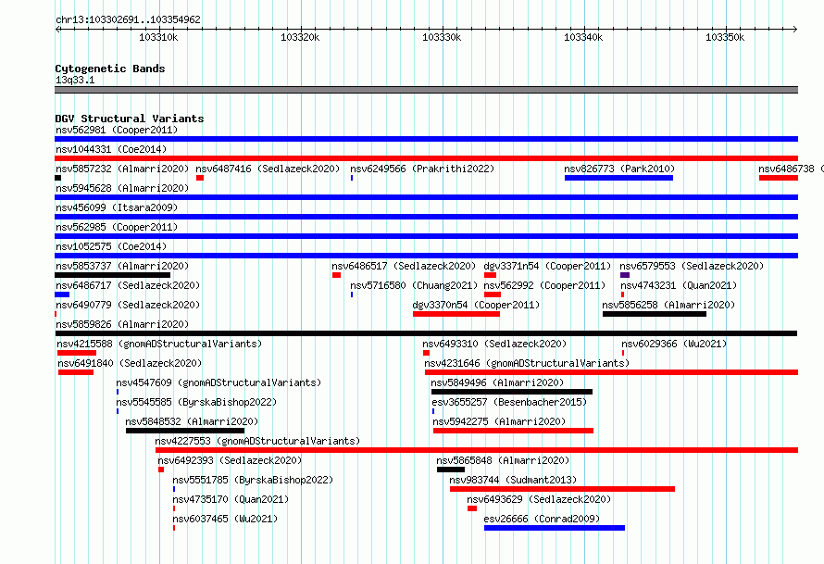Open nsv5545585 (ByrskaBishop2022) variant
This screenshot has height=564, width=824.
click(196, 402)
